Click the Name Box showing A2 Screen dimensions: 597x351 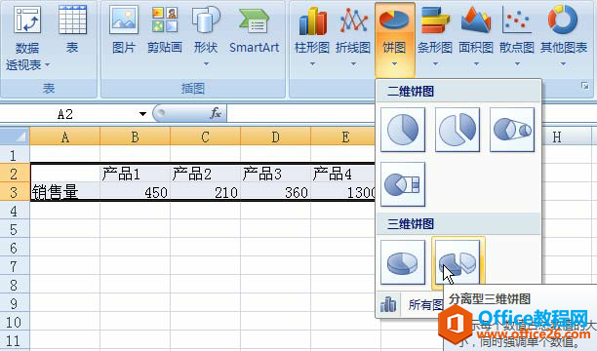click(68, 114)
